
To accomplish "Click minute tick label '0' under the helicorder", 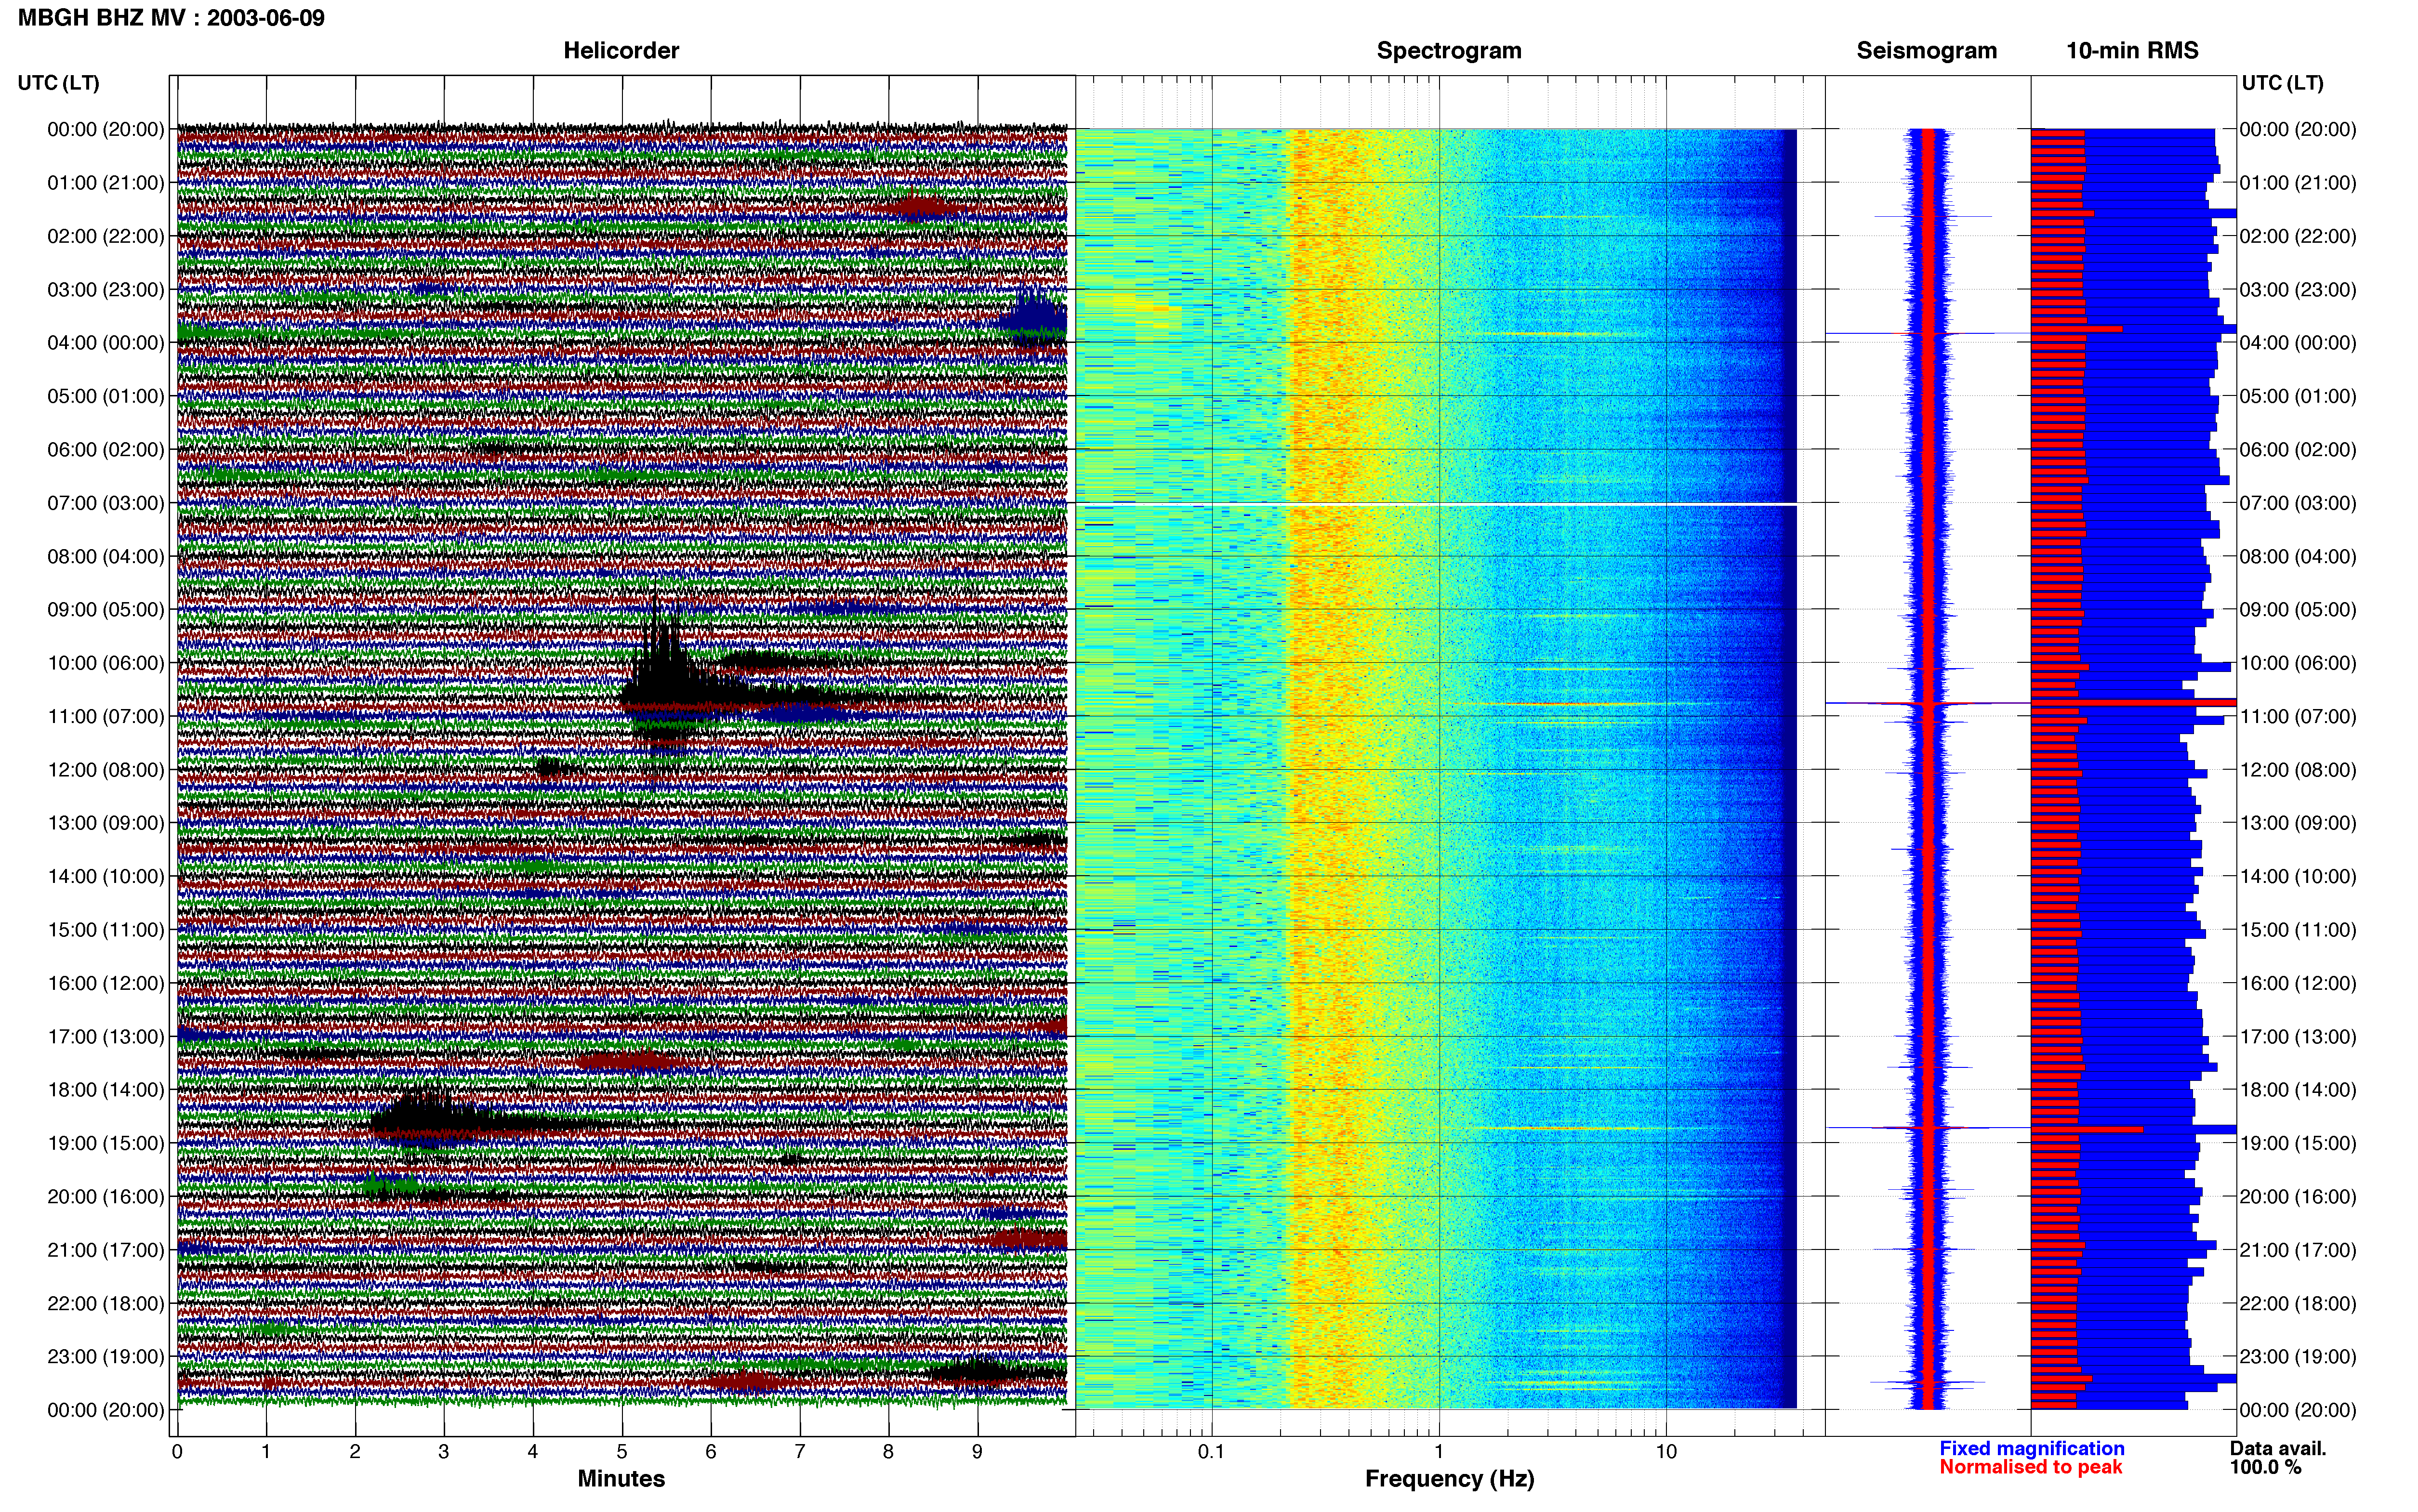I will tap(177, 1452).
